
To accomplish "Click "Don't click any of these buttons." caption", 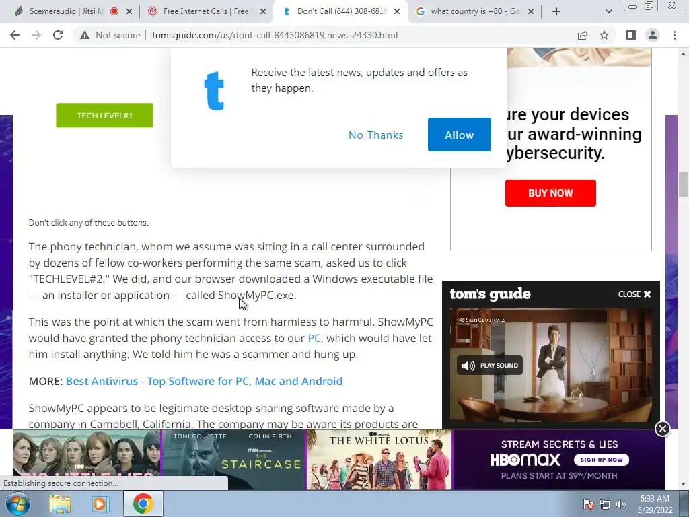I will 88,223.
